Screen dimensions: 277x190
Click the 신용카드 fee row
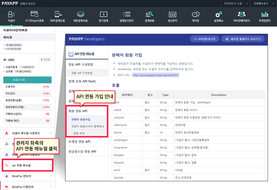[x=27, y=87]
